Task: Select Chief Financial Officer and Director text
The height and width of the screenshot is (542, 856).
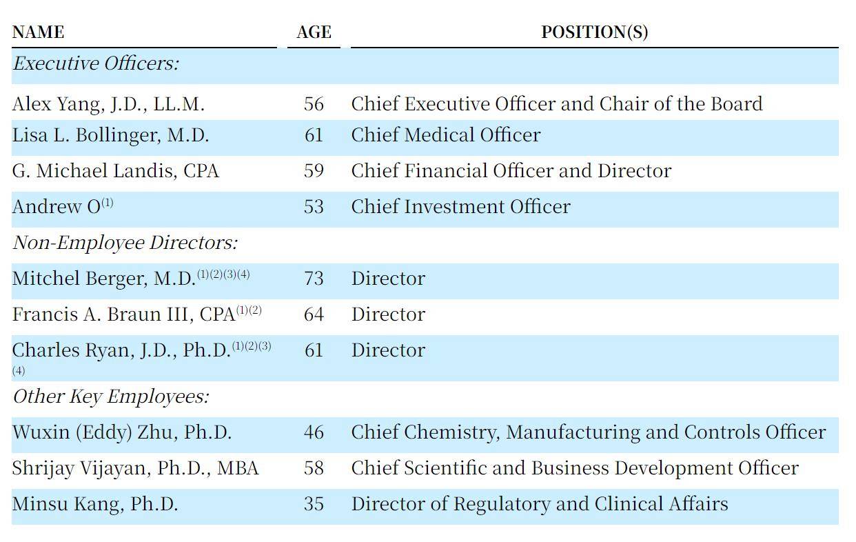Action: 511,171
